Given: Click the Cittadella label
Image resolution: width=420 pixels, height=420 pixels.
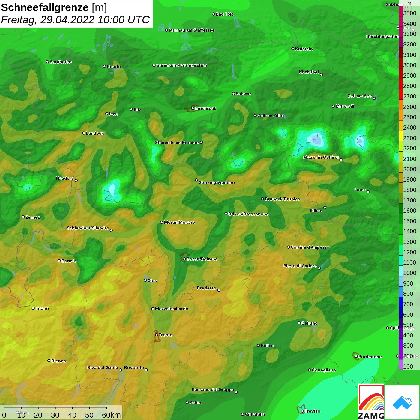Looking at the screenshot, I should pyautogui.click(x=255, y=414).
